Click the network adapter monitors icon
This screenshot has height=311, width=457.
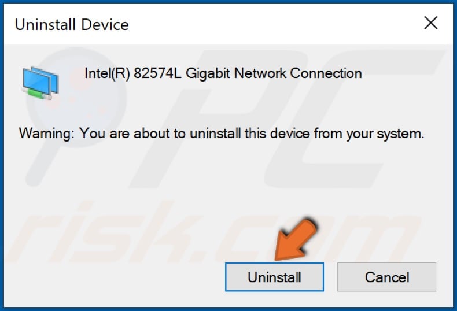pyautogui.click(x=40, y=83)
